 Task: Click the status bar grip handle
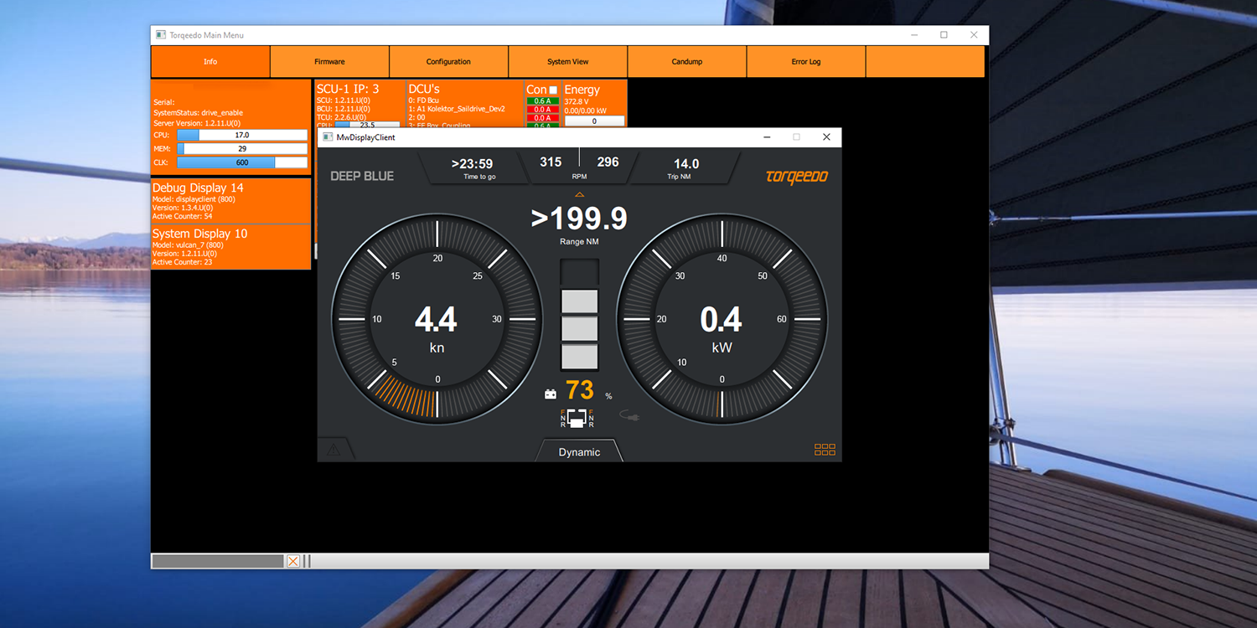(x=307, y=561)
